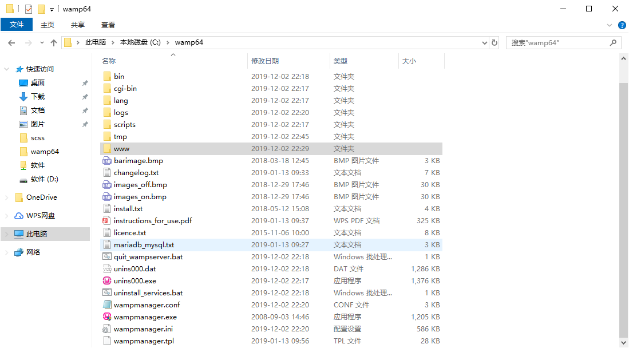The width and height of the screenshot is (629, 348).
Task: Select images_off.bmp file icon
Action: click(106, 185)
